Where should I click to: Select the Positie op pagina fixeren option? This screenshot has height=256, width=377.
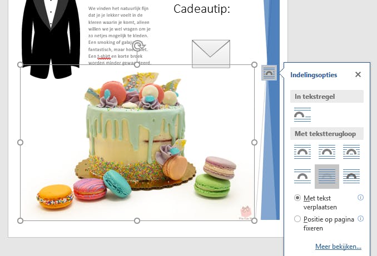coord(297,219)
